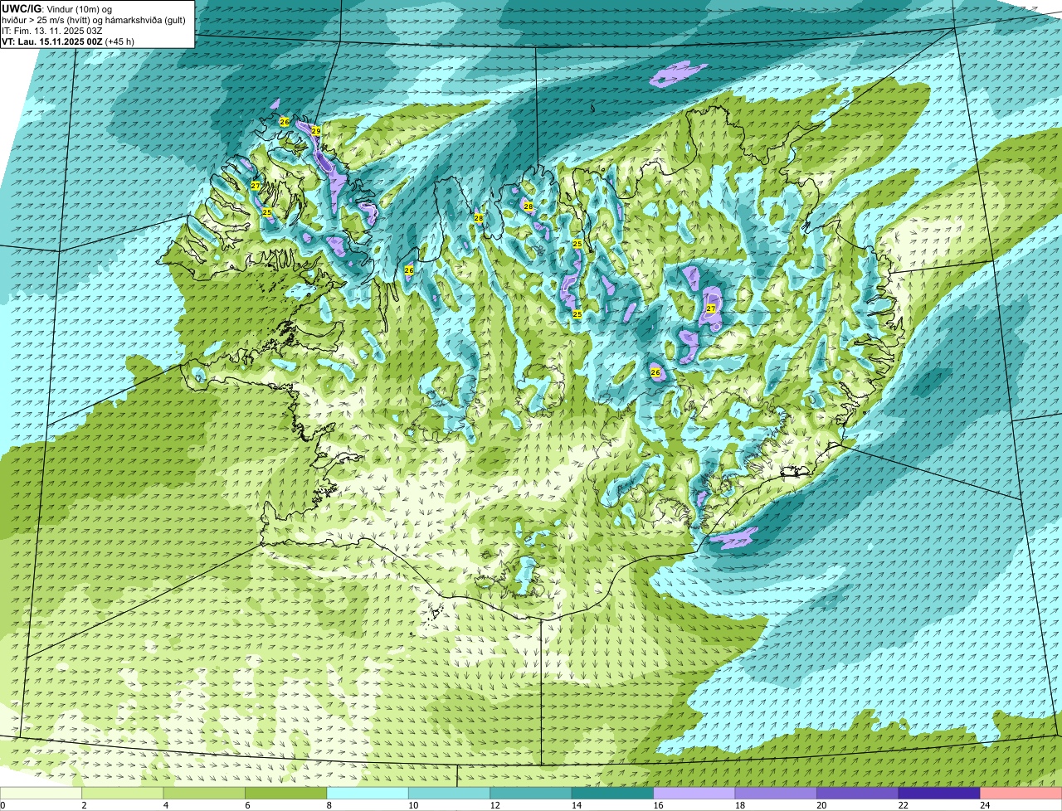The height and width of the screenshot is (811, 1062).
Task: Click the legend scale label "24"
Action: tap(985, 804)
